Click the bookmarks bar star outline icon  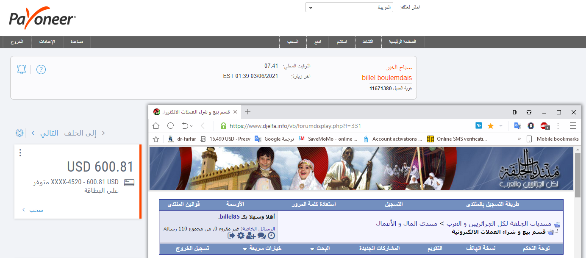click(x=156, y=139)
